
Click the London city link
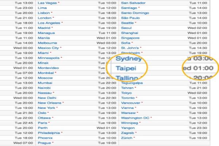(45, 18)
